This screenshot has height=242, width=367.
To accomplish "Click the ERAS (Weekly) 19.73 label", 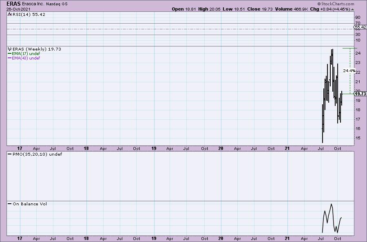I will tap(37, 49).
